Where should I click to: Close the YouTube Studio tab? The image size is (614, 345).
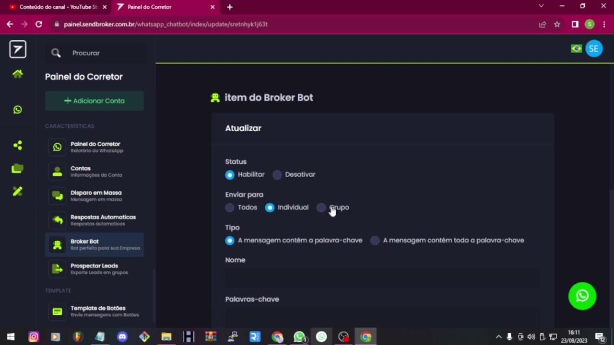[105, 7]
